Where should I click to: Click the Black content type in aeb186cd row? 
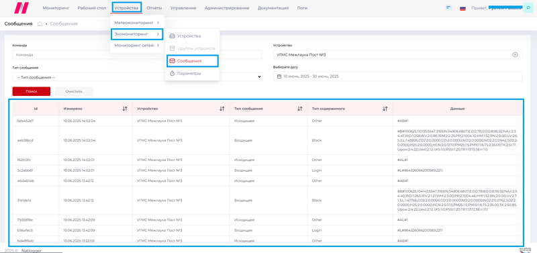[x=317, y=140]
